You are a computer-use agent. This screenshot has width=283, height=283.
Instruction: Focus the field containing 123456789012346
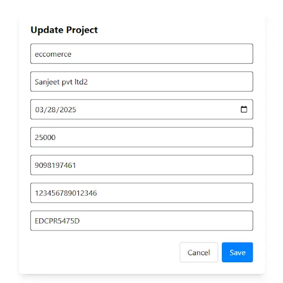[141, 193]
